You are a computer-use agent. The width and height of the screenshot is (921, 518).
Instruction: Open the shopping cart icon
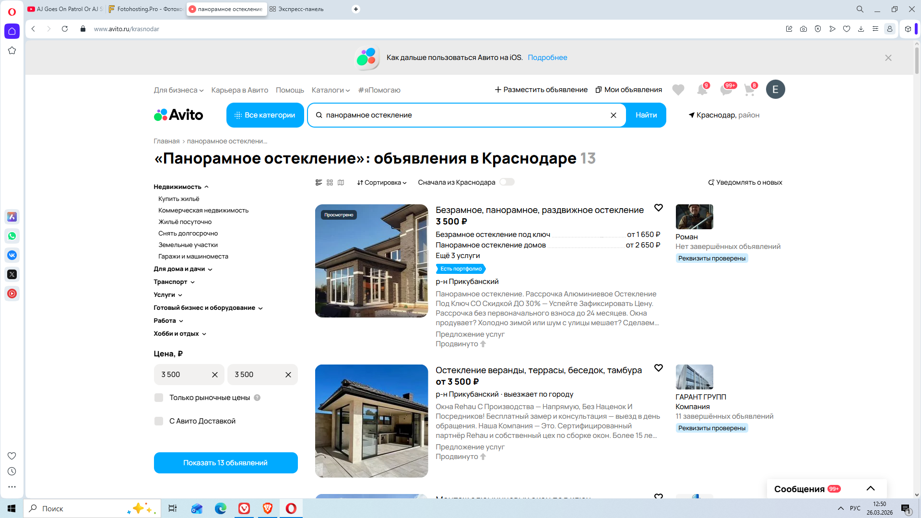pyautogui.click(x=749, y=90)
